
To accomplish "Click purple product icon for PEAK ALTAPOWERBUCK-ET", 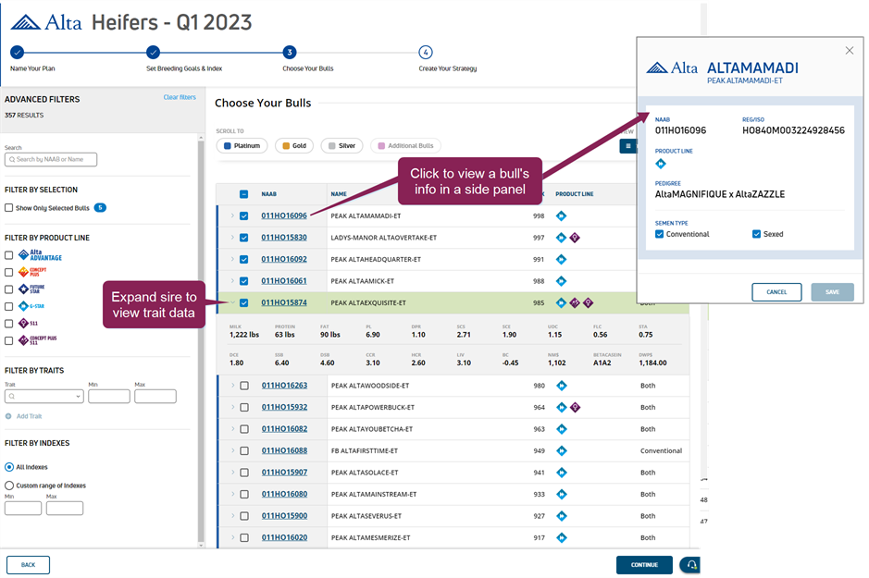I will pyautogui.click(x=576, y=408).
